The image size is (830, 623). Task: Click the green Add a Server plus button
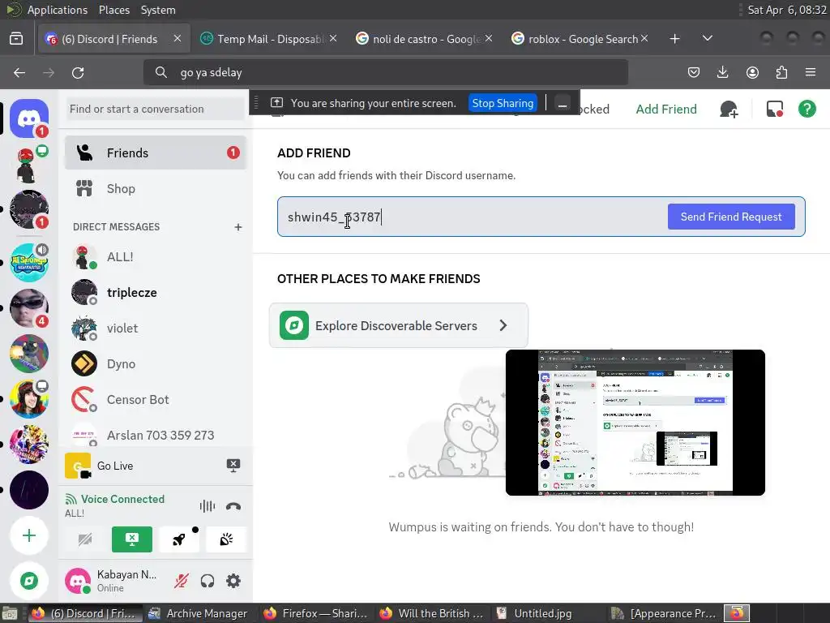pos(29,535)
